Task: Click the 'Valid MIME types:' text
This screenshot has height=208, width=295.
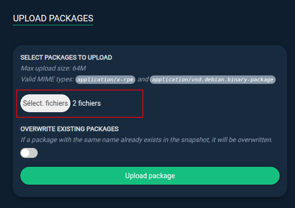Action: point(47,79)
